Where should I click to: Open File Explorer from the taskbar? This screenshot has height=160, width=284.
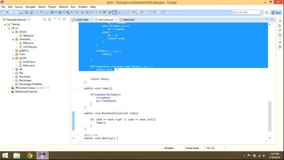[17, 156]
